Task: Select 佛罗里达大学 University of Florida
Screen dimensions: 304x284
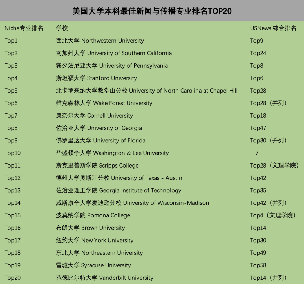Action: [100, 140]
